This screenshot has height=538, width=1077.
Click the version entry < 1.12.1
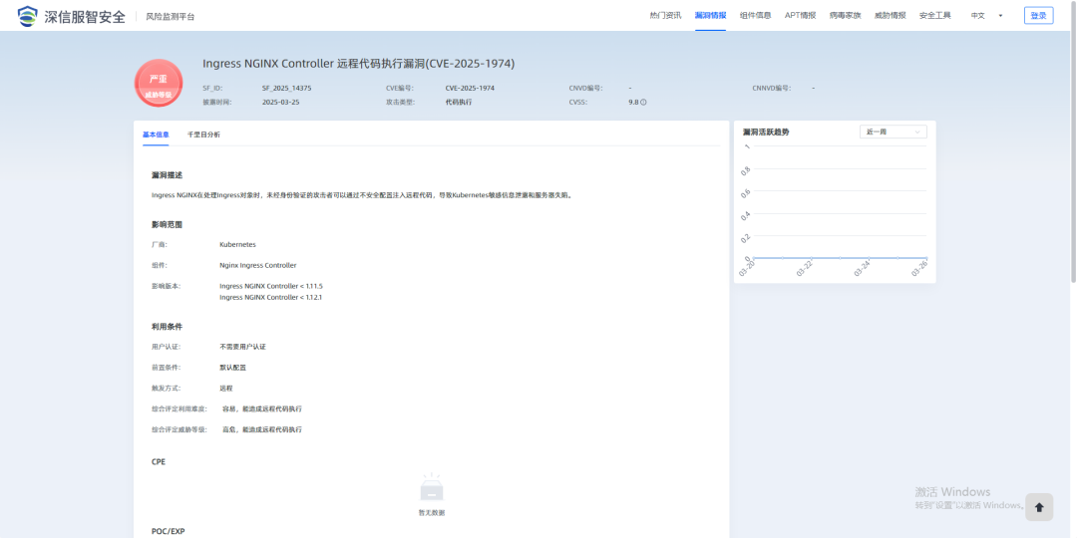[271, 298]
